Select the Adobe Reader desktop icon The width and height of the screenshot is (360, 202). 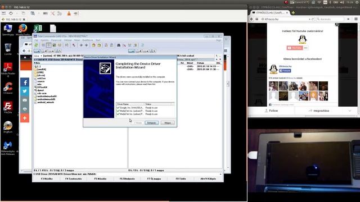click(x=8, y=70)
